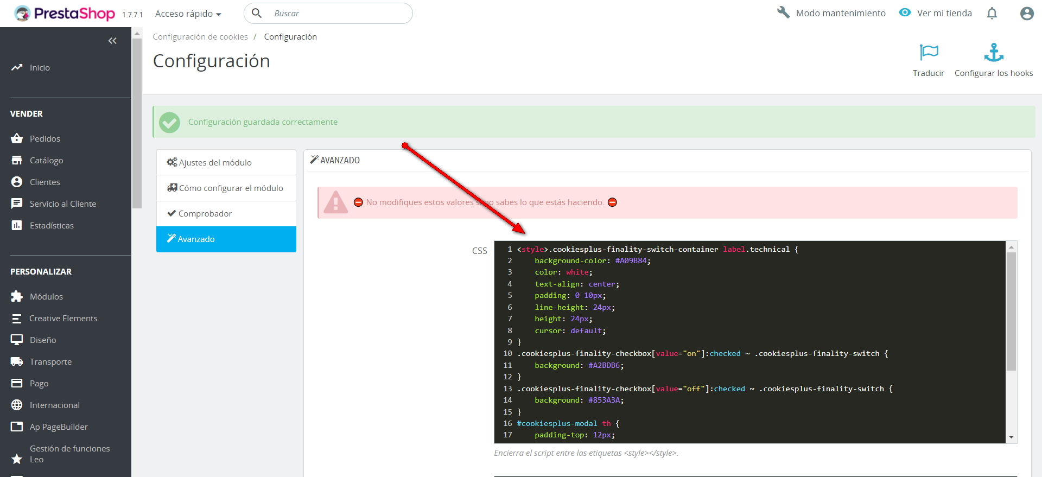Click the Configurar los hooks anchor icon
Viewport: 1042px width, 477px height.
(994, 52)
